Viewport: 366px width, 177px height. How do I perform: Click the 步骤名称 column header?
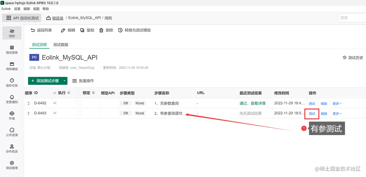click(x=162, y=93)
